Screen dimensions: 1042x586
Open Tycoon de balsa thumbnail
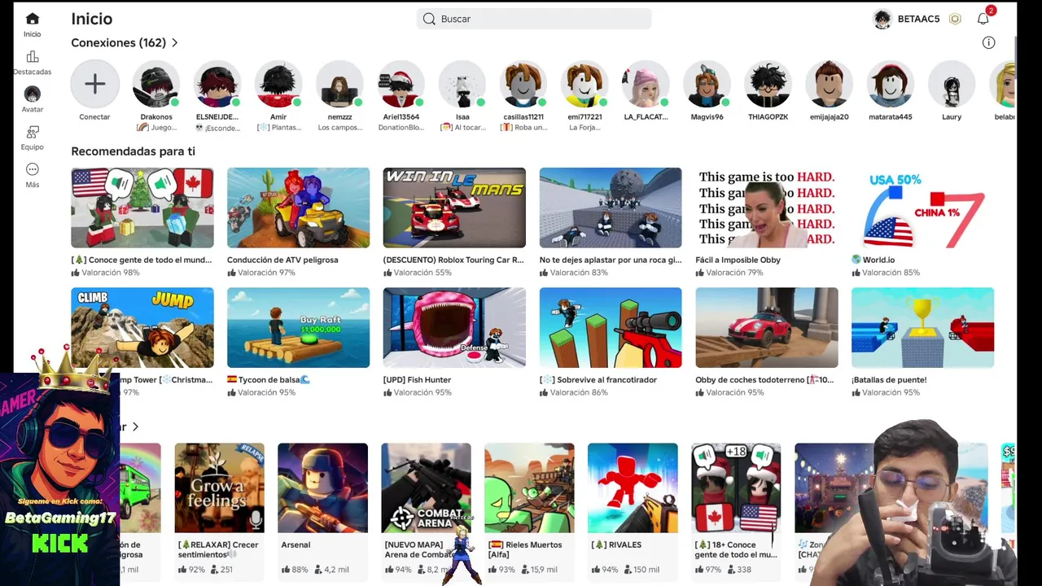(298, 327)
